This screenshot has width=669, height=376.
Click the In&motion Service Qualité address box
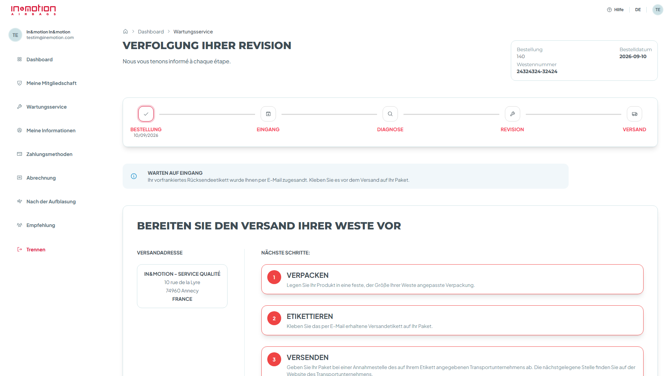coord(182,286)
